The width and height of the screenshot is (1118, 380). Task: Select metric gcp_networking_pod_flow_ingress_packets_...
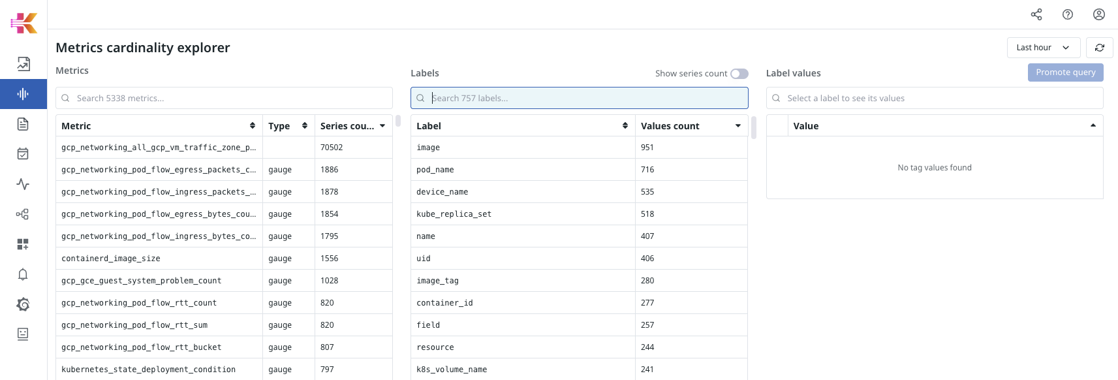(159, 192)
